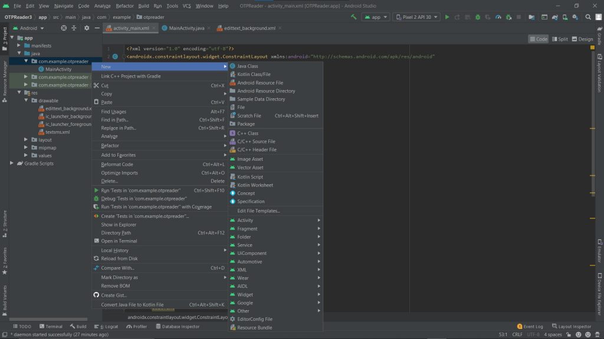Click the CRLF line separator indicator

point(517,335)
